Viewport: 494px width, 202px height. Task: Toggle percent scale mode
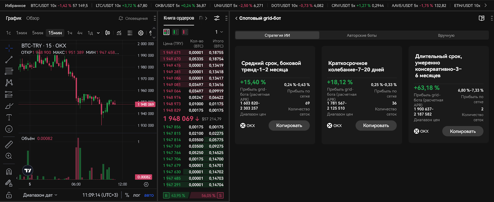tap(127, 195)
